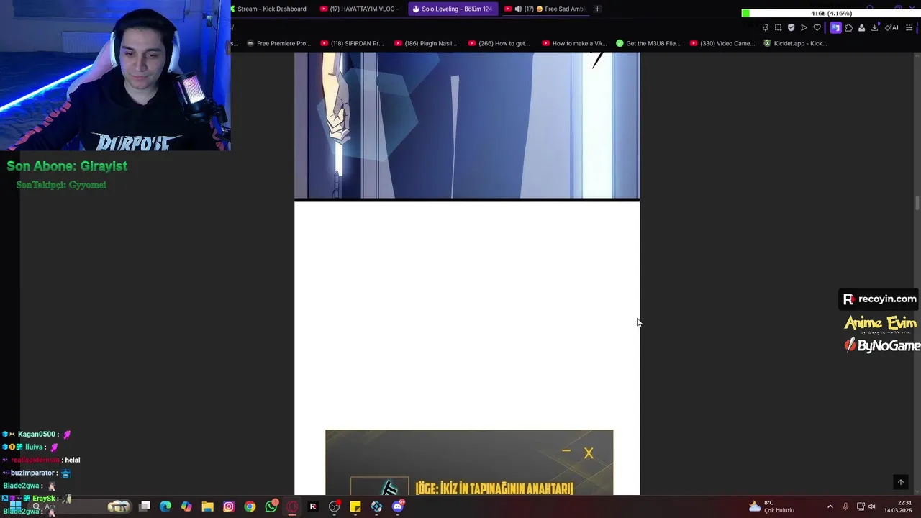Expand hidden system tray icons chevron
Viewport: 921px width, 518px height.
pyautogui.click(x=830, y=506)
